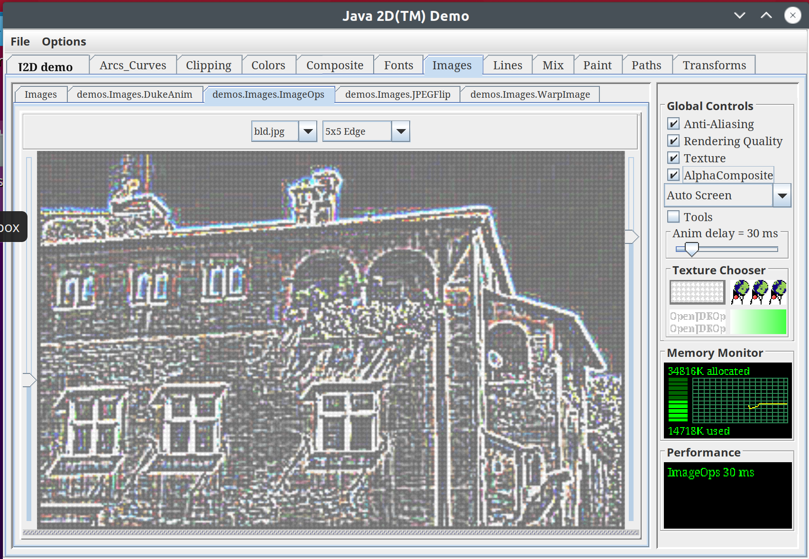Disable the Anti-Aliasing checkbox
This screenshot has width=809, height=559.
click(x=673, y=124)
